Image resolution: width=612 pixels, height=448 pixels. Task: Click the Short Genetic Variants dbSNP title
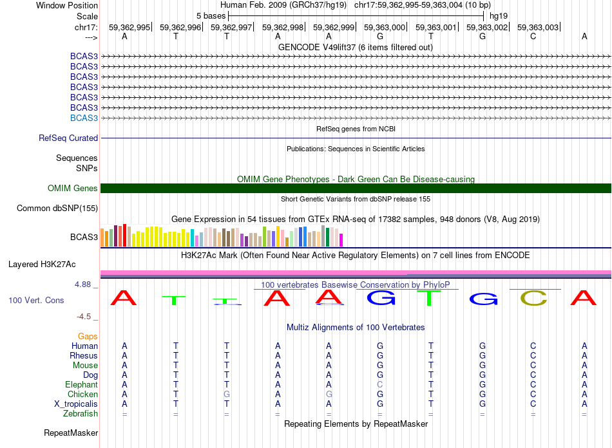tap(356, 199)
